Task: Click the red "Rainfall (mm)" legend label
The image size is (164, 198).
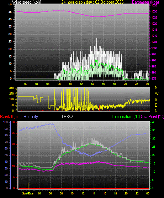Action: [11, 117]
